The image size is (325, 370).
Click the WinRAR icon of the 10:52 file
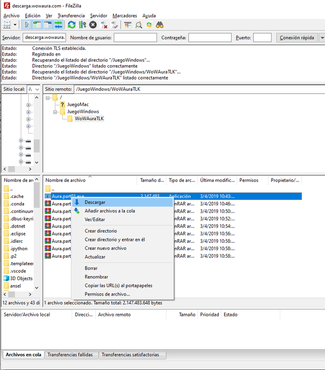[48, 218]
